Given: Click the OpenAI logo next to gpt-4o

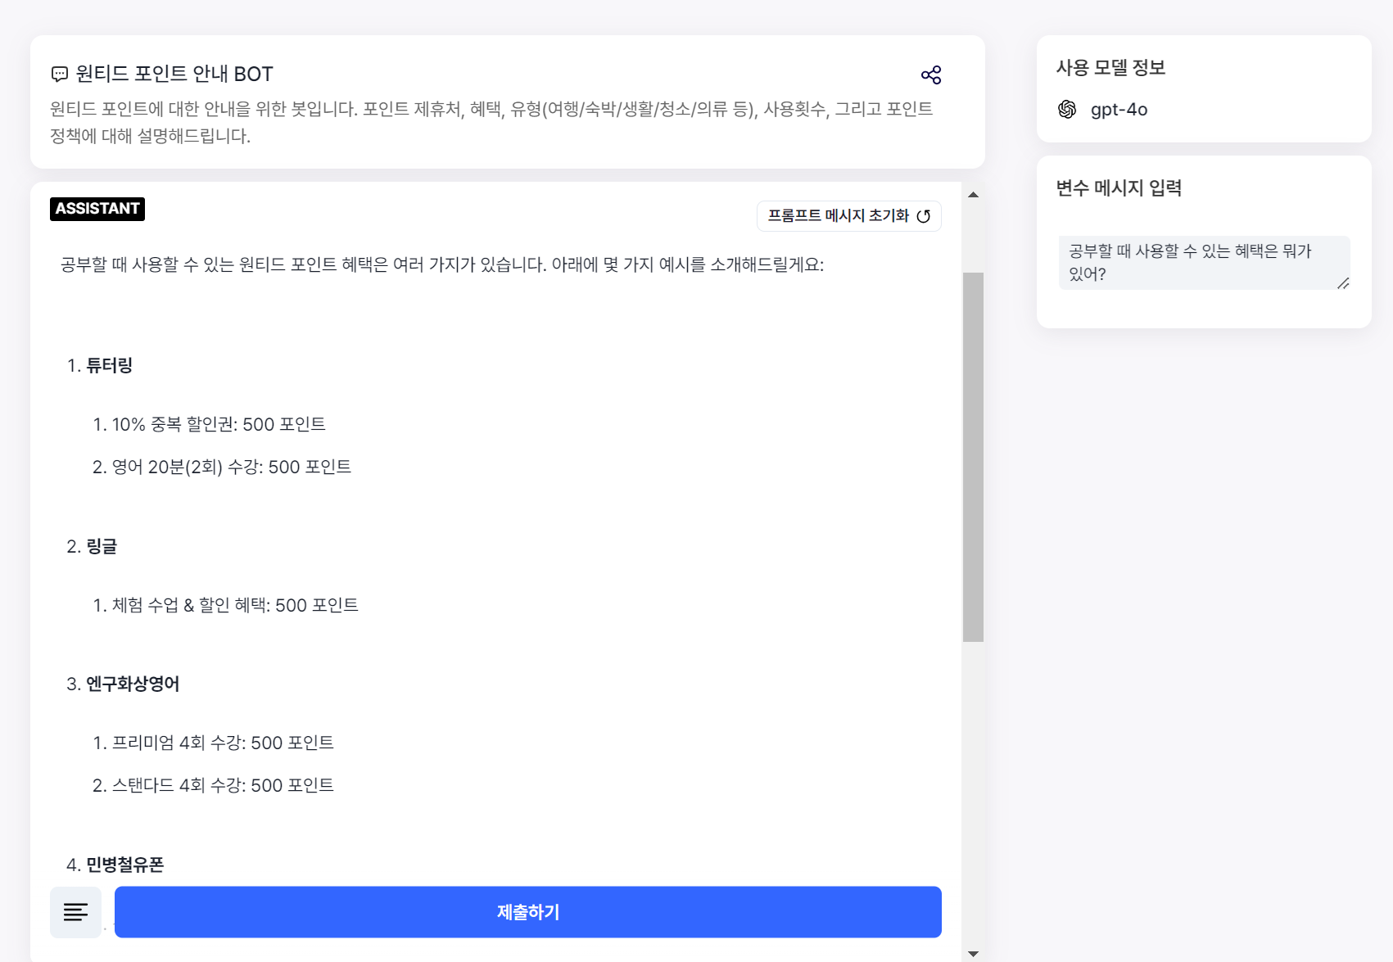Looking at the screenshot, I should [1067, 109].
